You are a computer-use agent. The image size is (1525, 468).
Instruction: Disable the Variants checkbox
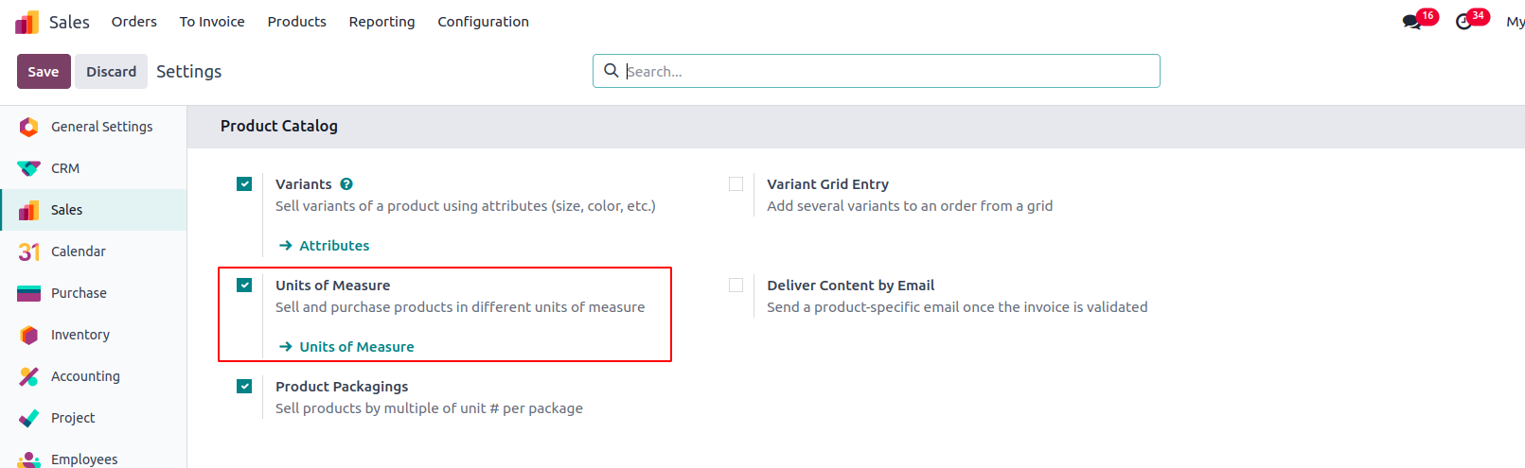(244, 184)
